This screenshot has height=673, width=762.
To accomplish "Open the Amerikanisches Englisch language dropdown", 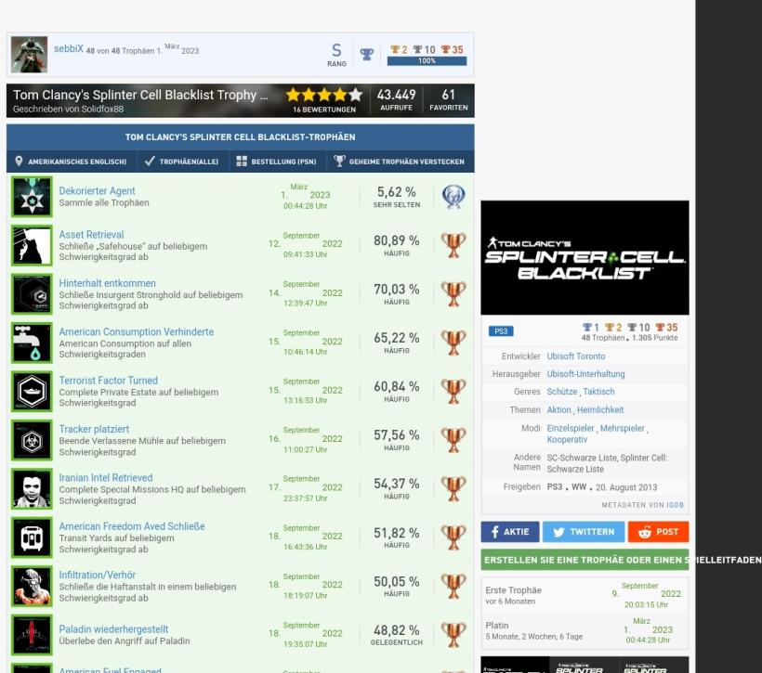I will 71,162.
